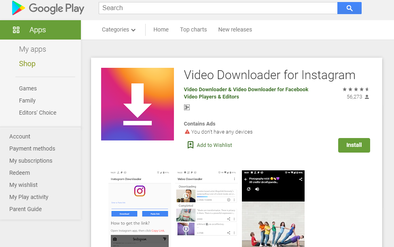The height and width of the screenshot is (247, 394).
Task: Click the blue search magnifier button
Action: (x=349, y=8)
